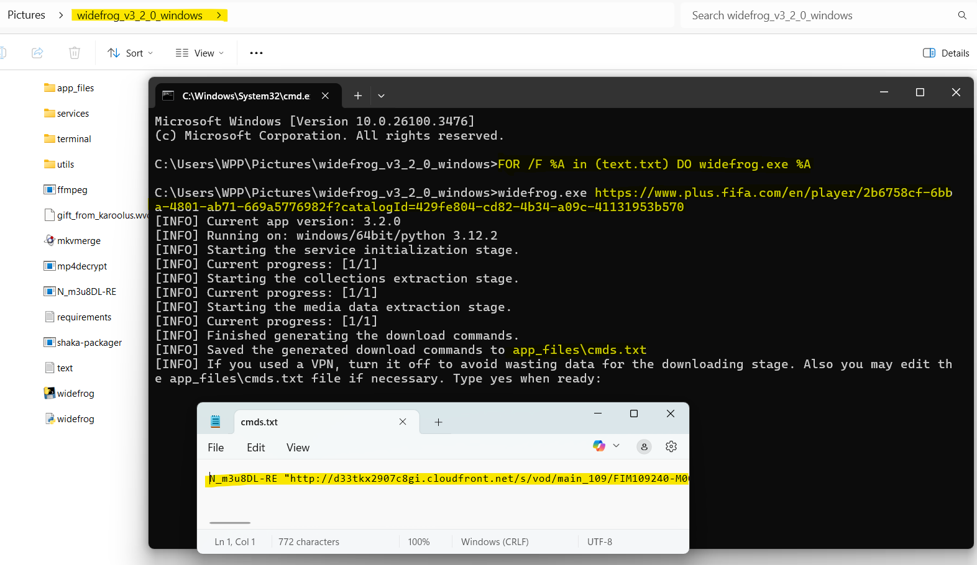Select the mp4decrypt executable icon
This screenshot has height=565, width=977.
(x=50, y=266)
